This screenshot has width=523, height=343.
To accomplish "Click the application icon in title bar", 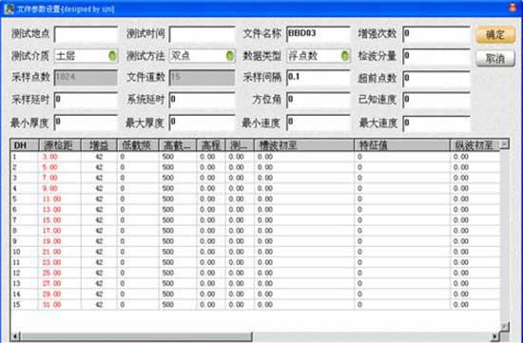I will [9, 9].
